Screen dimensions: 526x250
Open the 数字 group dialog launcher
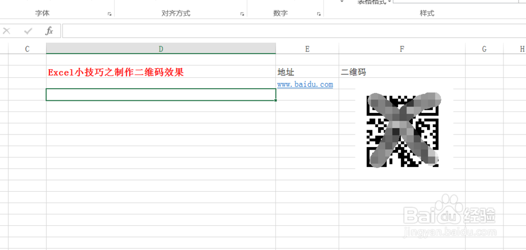tap(318, 14)
